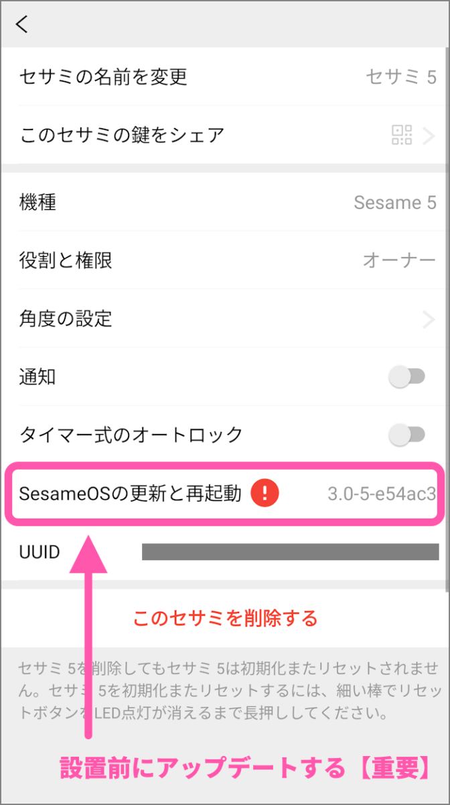450x805 pixels.
Task: Click the QR code key sharing icon
Action: click(x=402, y=135)
